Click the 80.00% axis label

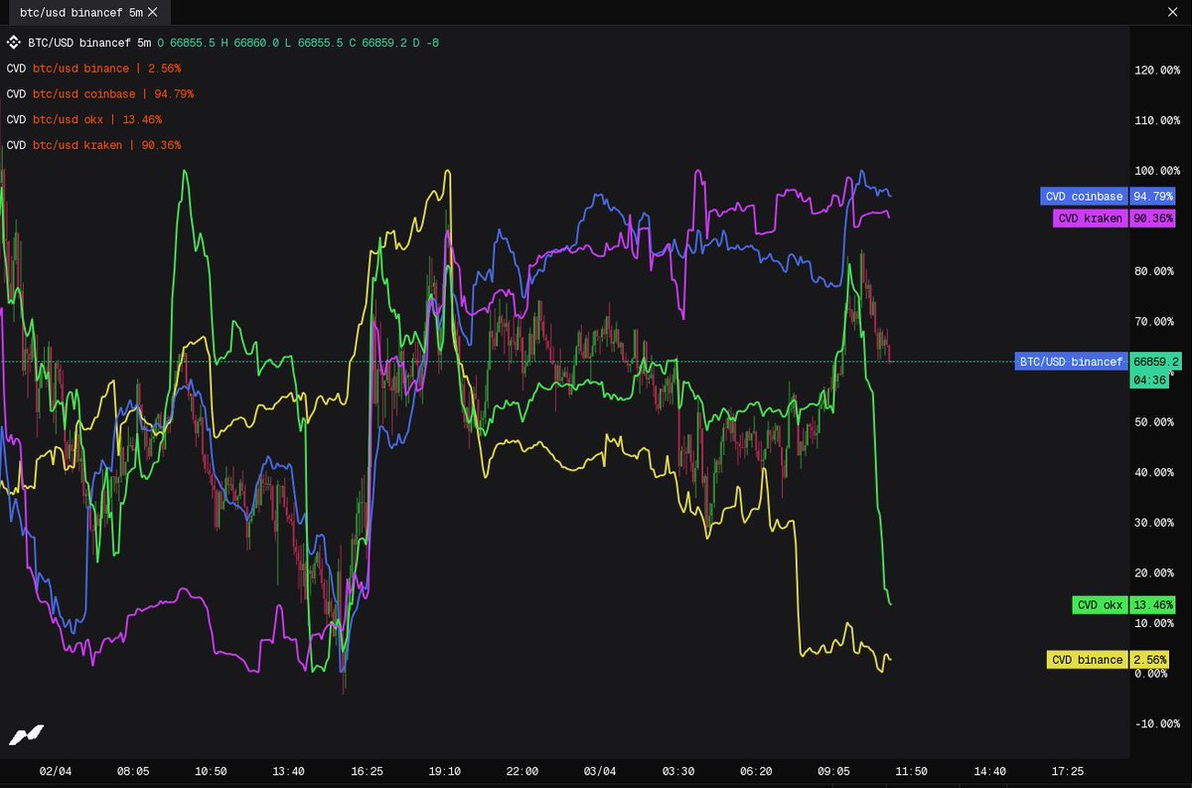tap(1156, 271)
